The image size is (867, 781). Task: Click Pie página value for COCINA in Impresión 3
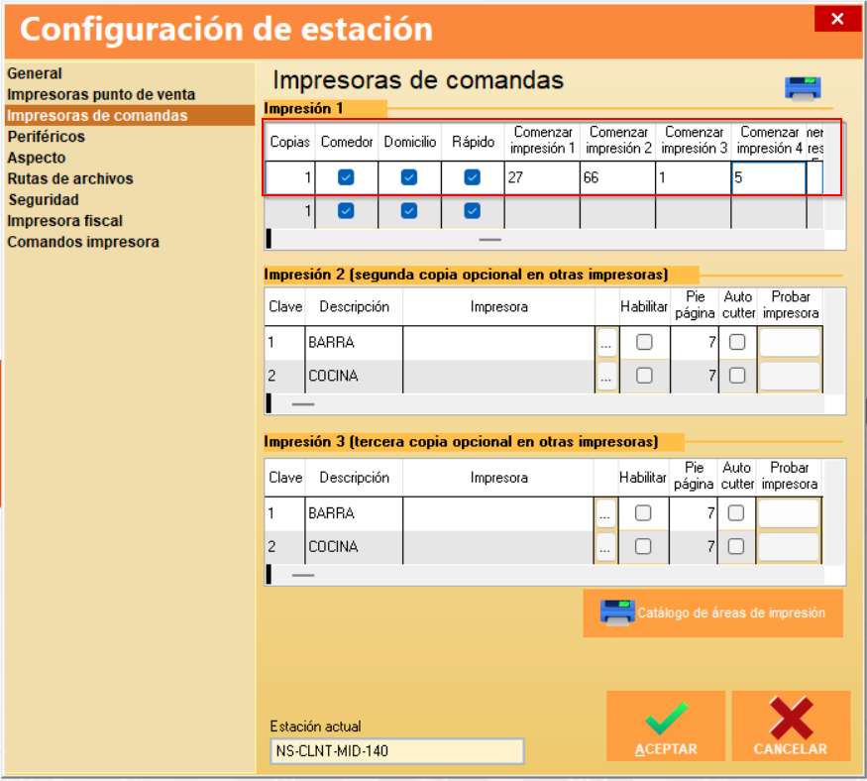coord(694,547)
